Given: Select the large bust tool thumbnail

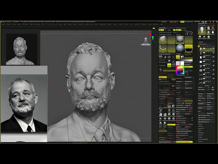Looking at the screenshot, I should coord(202,31).
